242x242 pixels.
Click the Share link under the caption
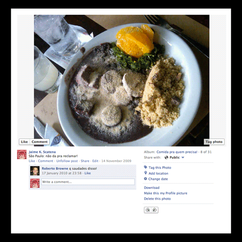(85, 161)
